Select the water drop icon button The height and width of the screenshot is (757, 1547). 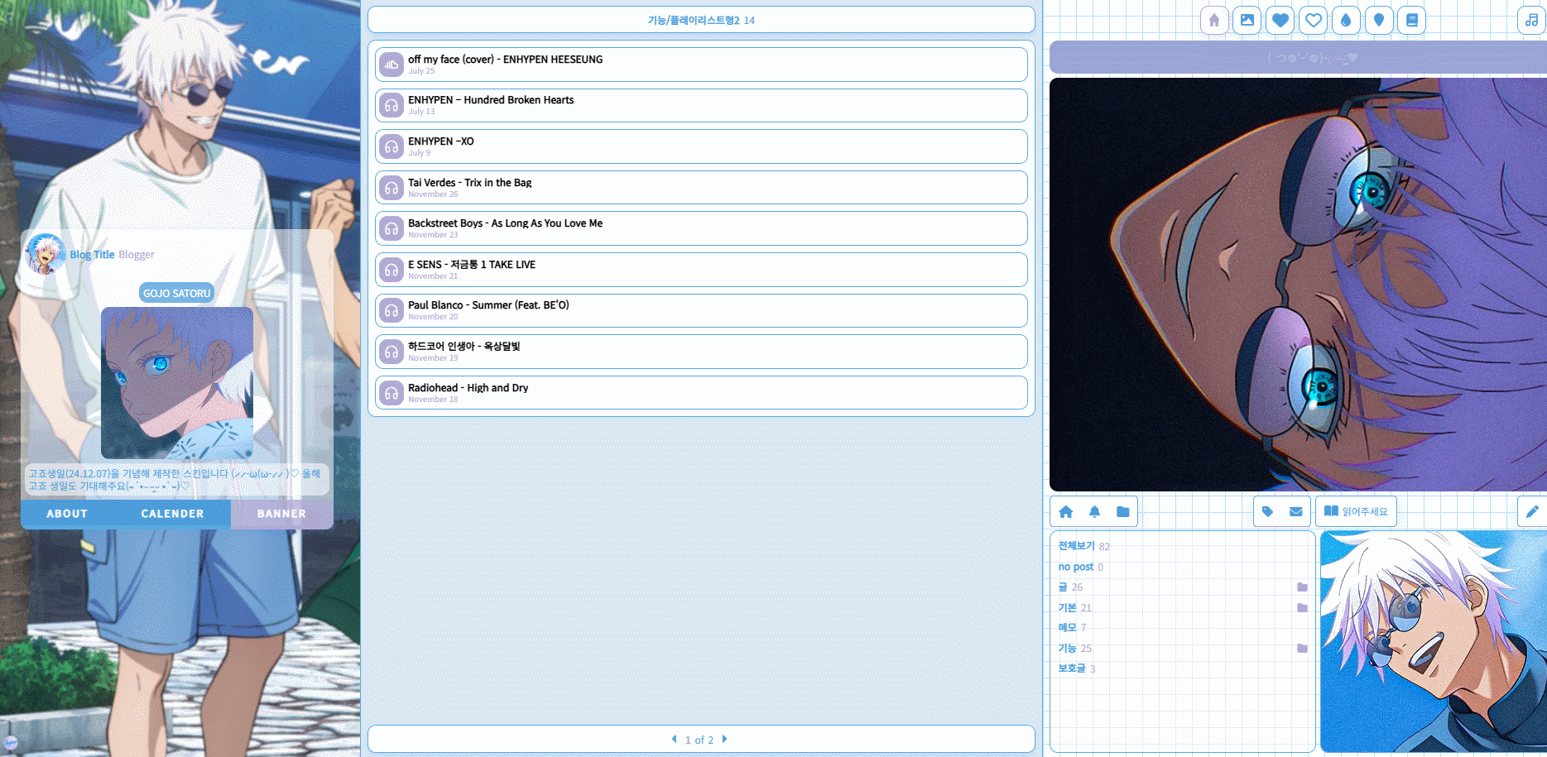tap(1346, 21)
